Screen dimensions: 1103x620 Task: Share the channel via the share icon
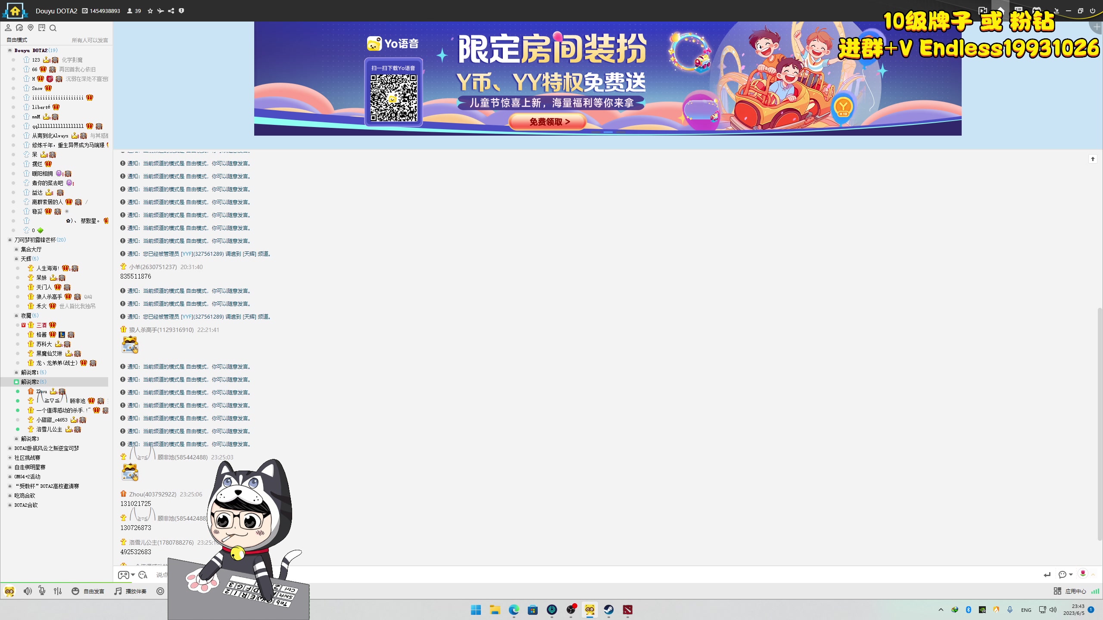171,11
